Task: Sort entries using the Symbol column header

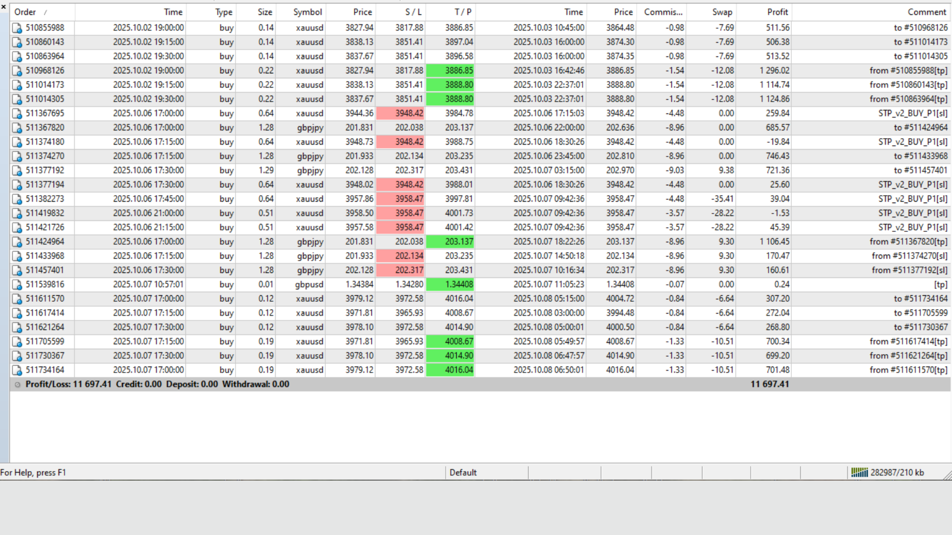Action: coord(307,12)
